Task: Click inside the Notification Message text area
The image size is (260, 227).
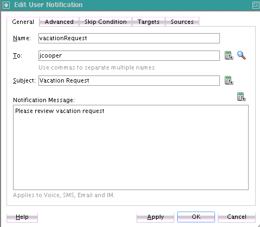Action: pos(131,147)
